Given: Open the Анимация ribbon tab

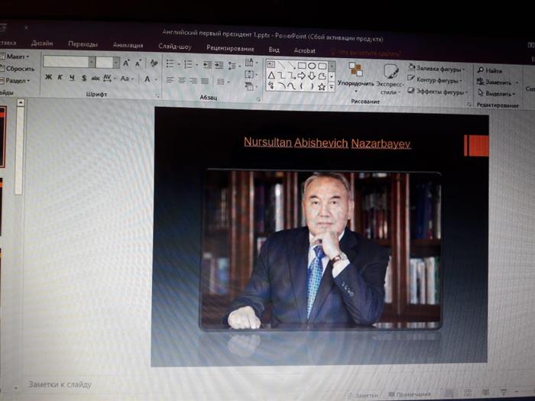Looking at the screenshot, I should pos(128,44).
